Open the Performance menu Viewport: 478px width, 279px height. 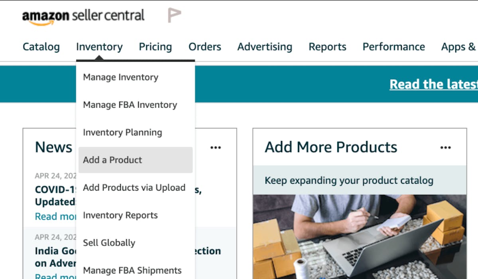(x=393, y=47)
